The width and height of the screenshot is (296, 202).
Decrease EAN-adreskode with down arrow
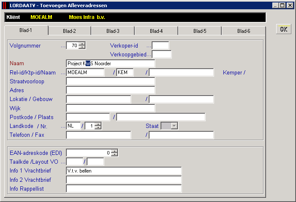pyautogui.click(x=114, y=154)
